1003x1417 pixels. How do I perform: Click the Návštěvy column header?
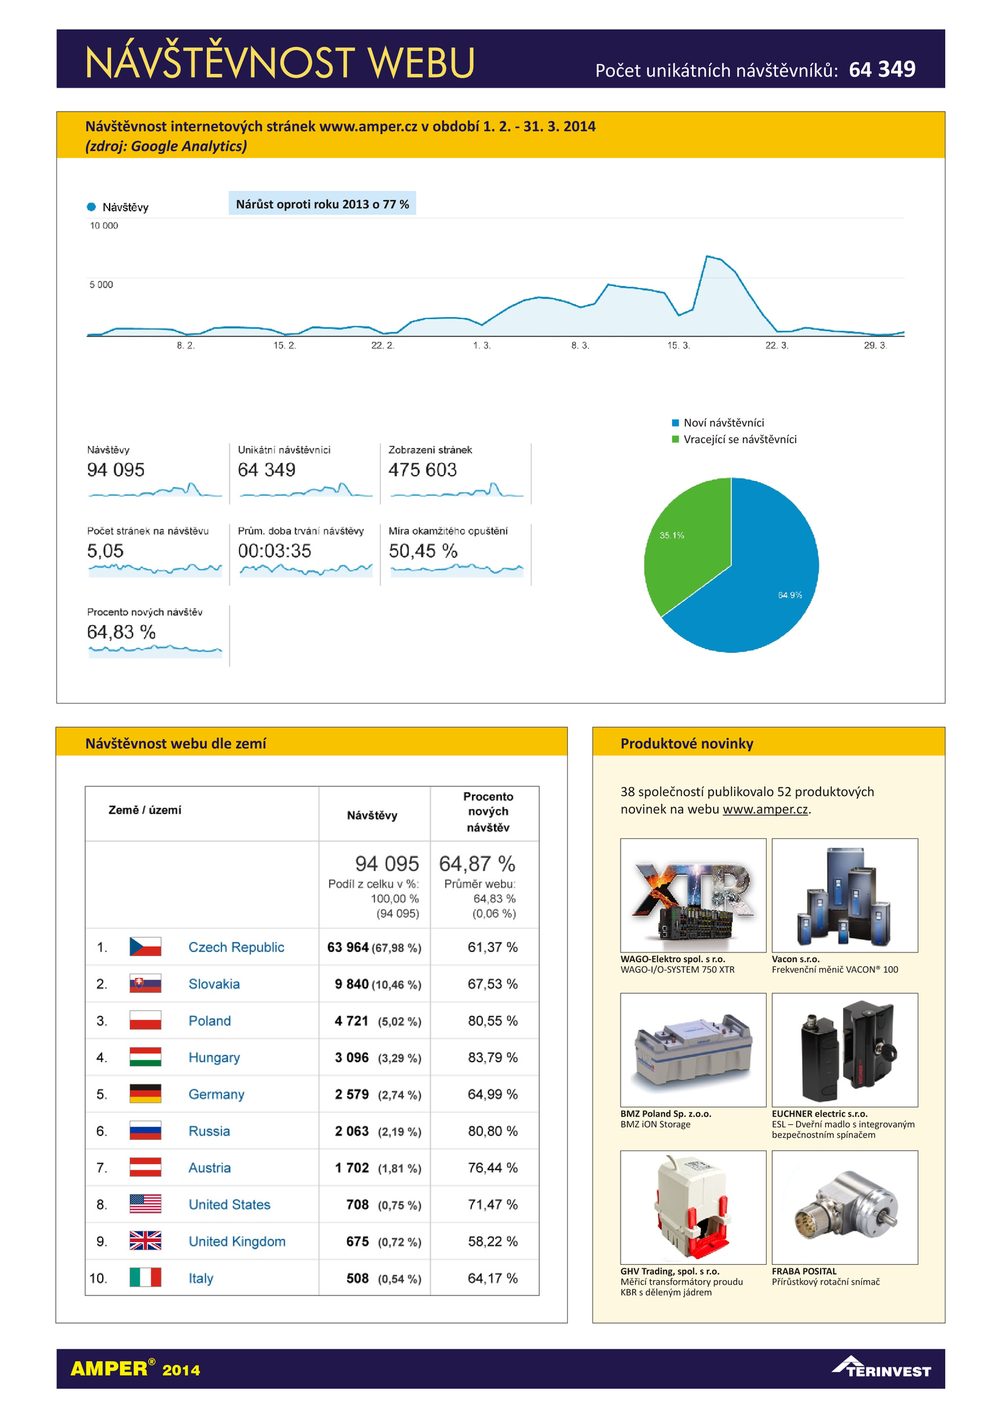[x=372, y=815]
